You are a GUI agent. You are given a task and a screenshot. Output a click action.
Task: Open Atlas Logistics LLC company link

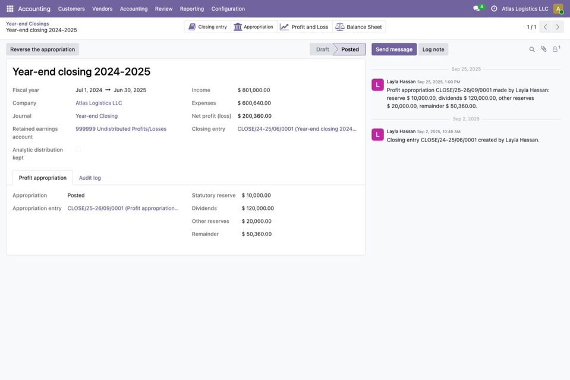tap(99, 103)
